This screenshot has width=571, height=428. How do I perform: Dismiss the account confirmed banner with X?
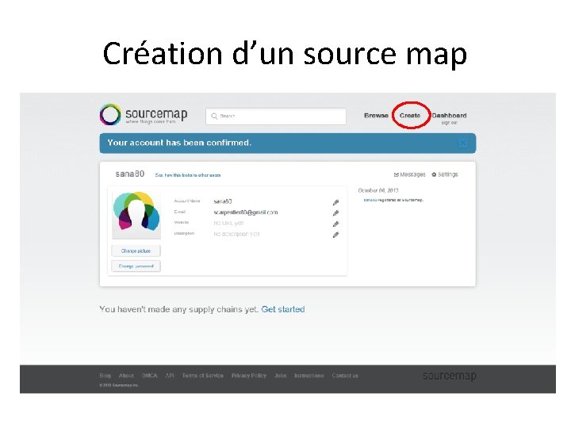click(x=462, y=143)
